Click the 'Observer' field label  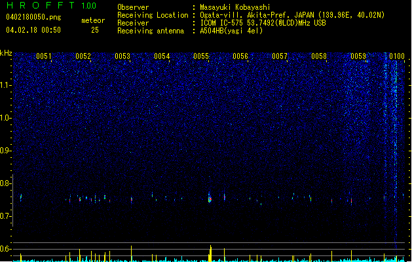(x=133, y=7)
